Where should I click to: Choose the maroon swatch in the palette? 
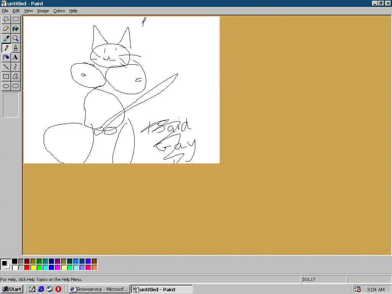(x=27, y=261)
